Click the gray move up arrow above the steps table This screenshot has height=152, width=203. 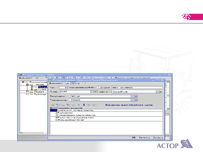79,105
